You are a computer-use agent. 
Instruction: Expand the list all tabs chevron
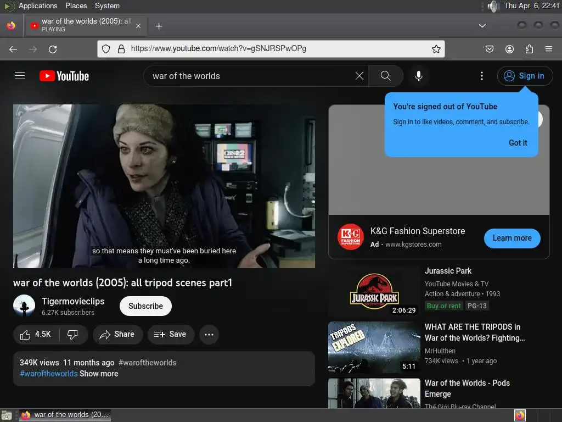pyautogui.click(x=482, y=26)
